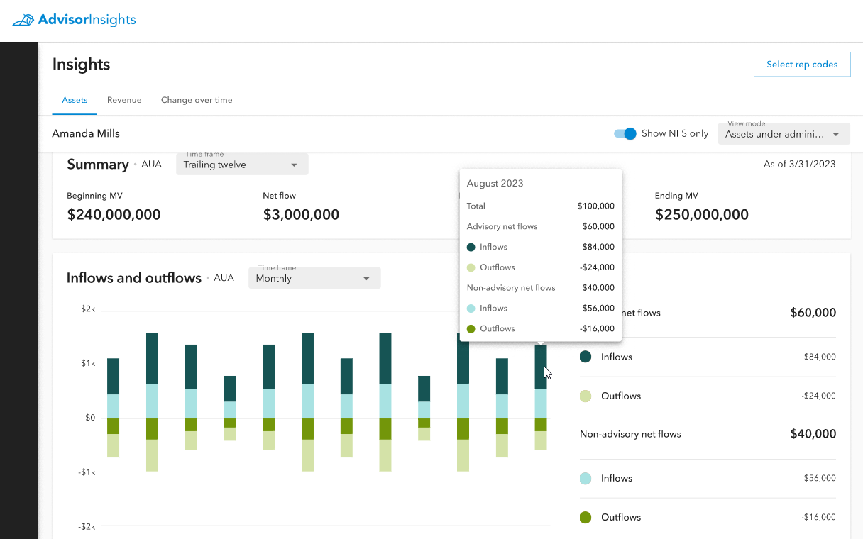Viewport: 863px width, 539px height.
Task: Click the olive green non-advisory Outflows legend dot
Action: [x=586, y=517]
